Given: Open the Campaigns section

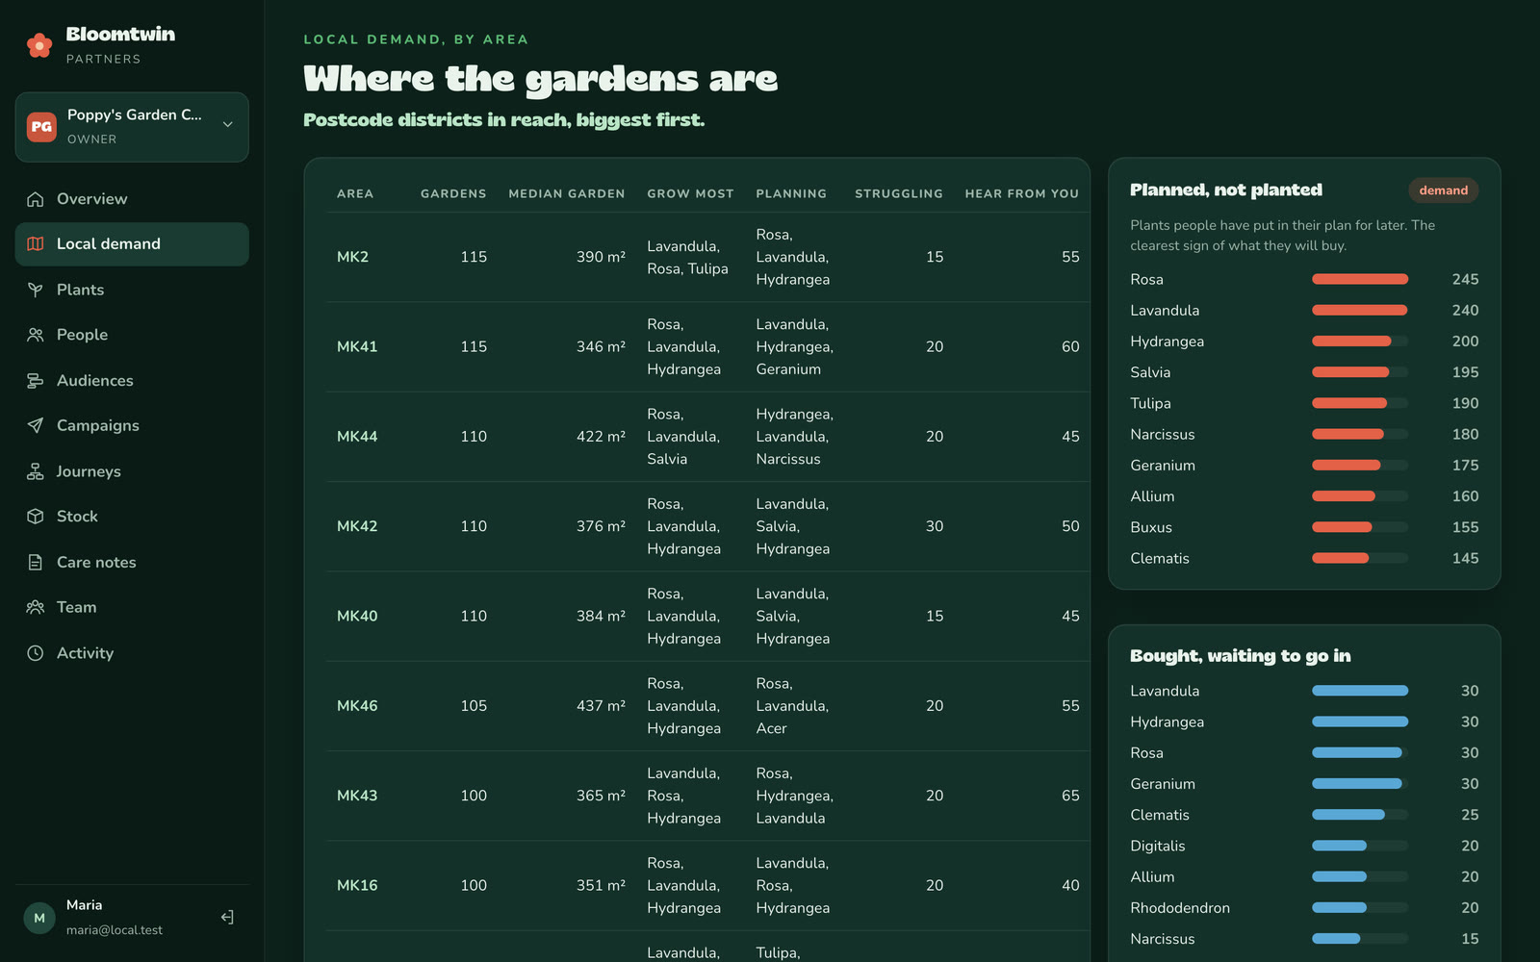Looking at the screenshot, I should click(132, 425).
